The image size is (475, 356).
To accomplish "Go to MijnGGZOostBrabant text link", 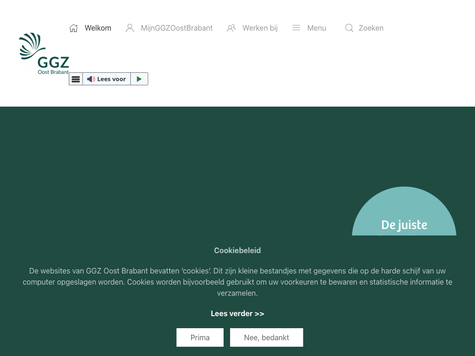I will (x=177, y=28).
